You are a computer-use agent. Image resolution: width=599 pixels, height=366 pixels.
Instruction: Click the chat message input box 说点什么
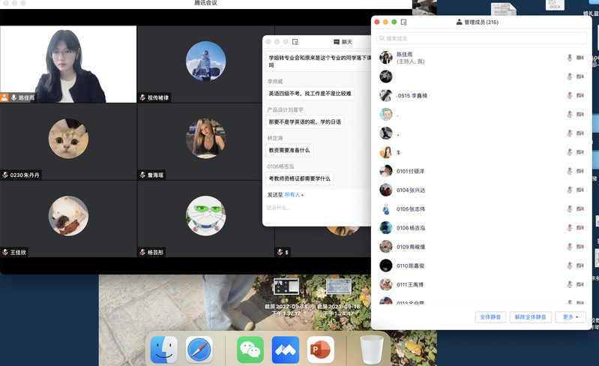click(319, 208)
